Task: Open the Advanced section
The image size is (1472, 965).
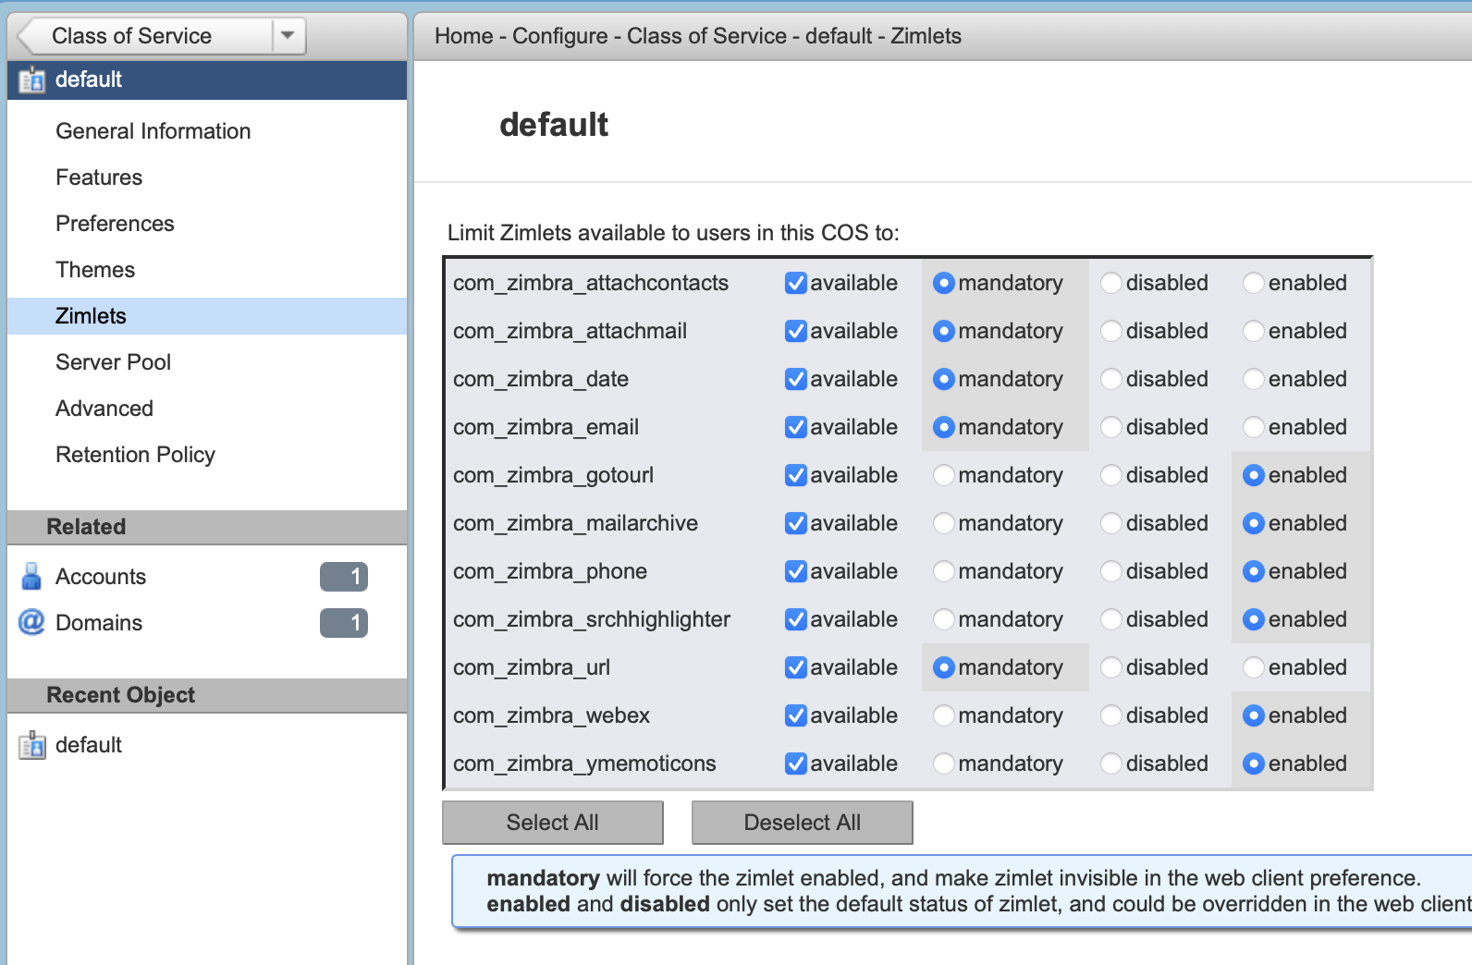Action: [x=104, y=409]
